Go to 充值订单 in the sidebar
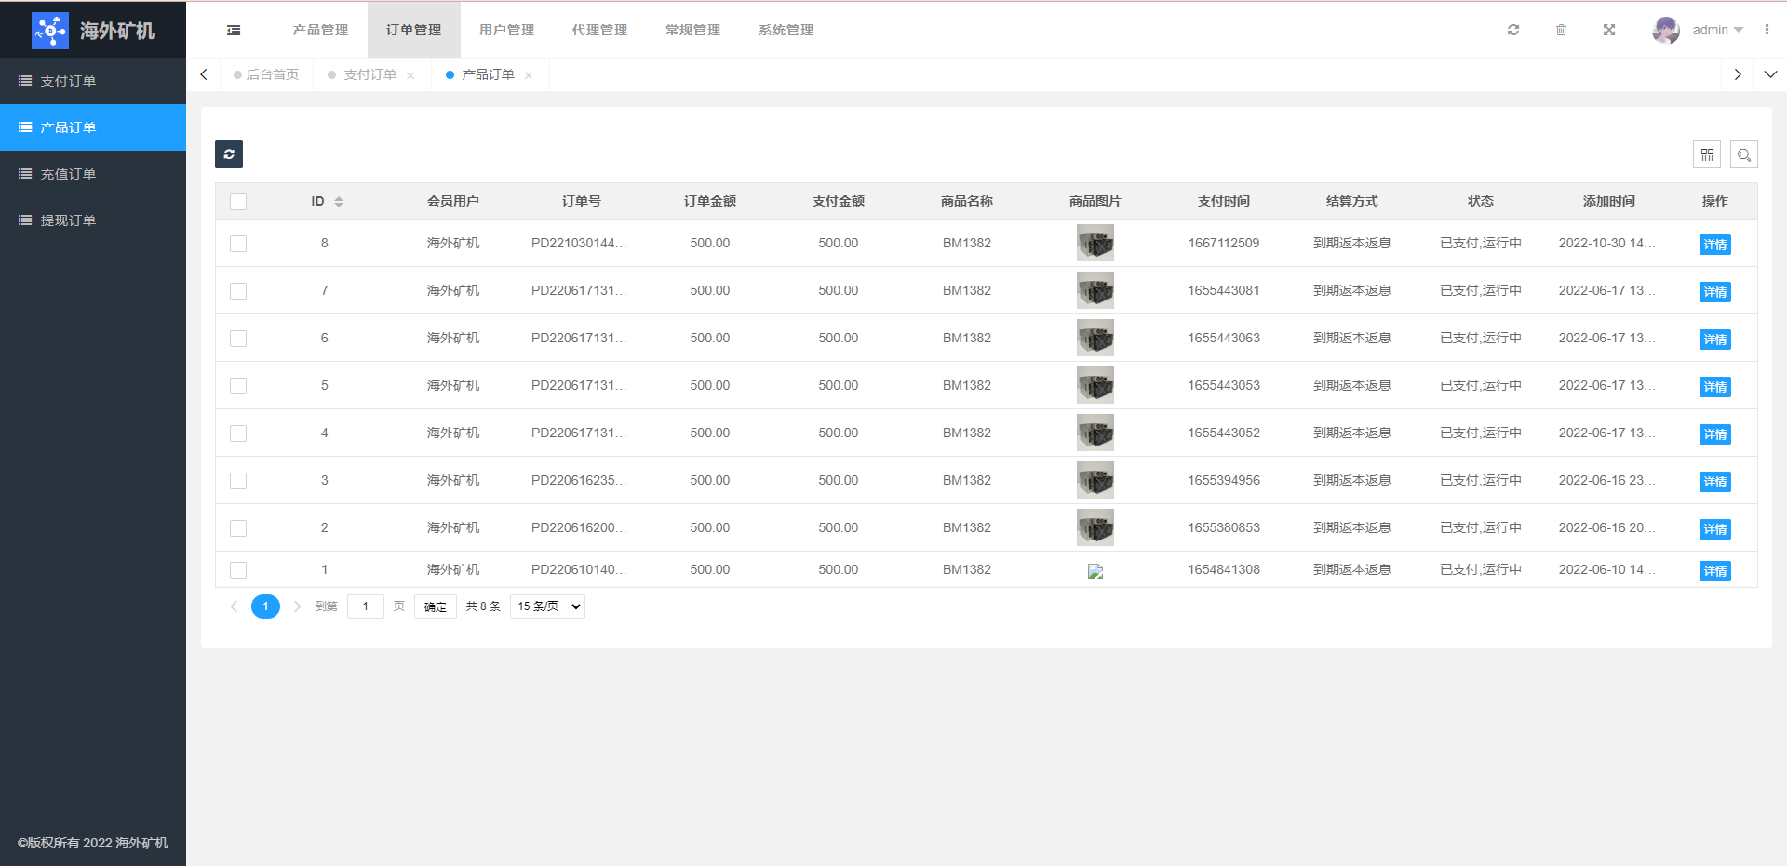This screenshot has width=1787, height=866. pos(68,174)
